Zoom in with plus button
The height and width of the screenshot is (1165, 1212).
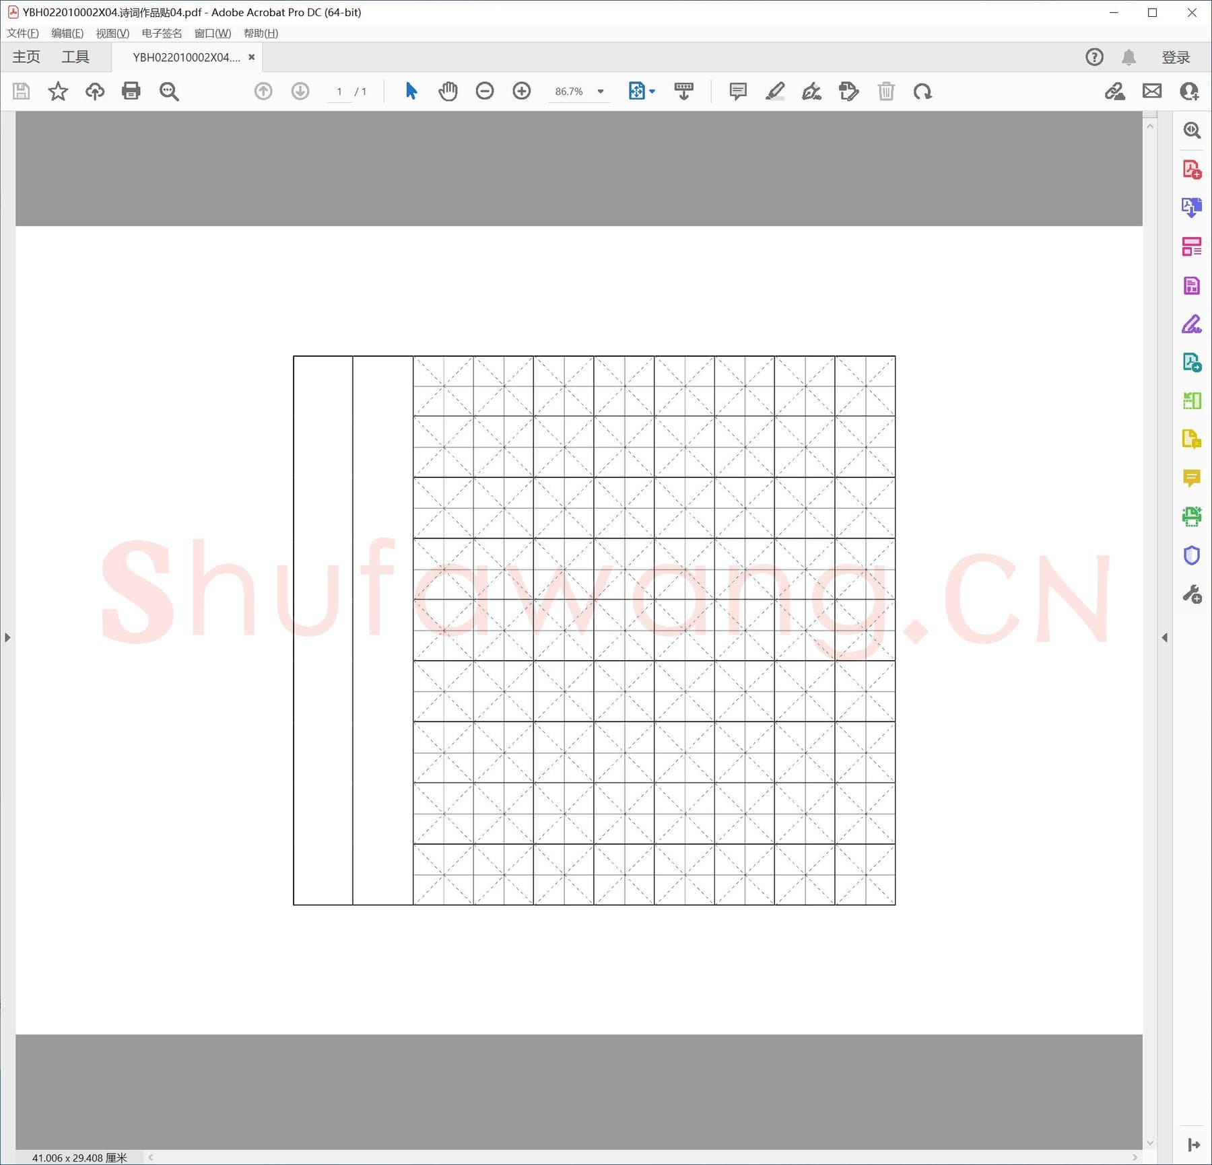(x=522, y=91)
